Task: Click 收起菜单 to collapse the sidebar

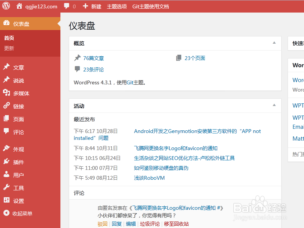Action: point(22,214)
